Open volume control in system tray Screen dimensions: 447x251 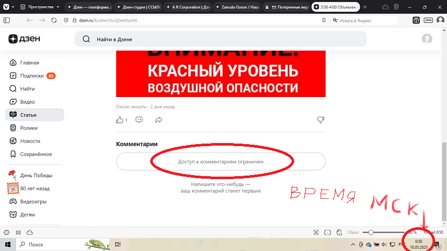coord(385,244)
